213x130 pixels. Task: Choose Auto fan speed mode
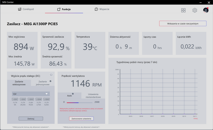click(70, 96)
